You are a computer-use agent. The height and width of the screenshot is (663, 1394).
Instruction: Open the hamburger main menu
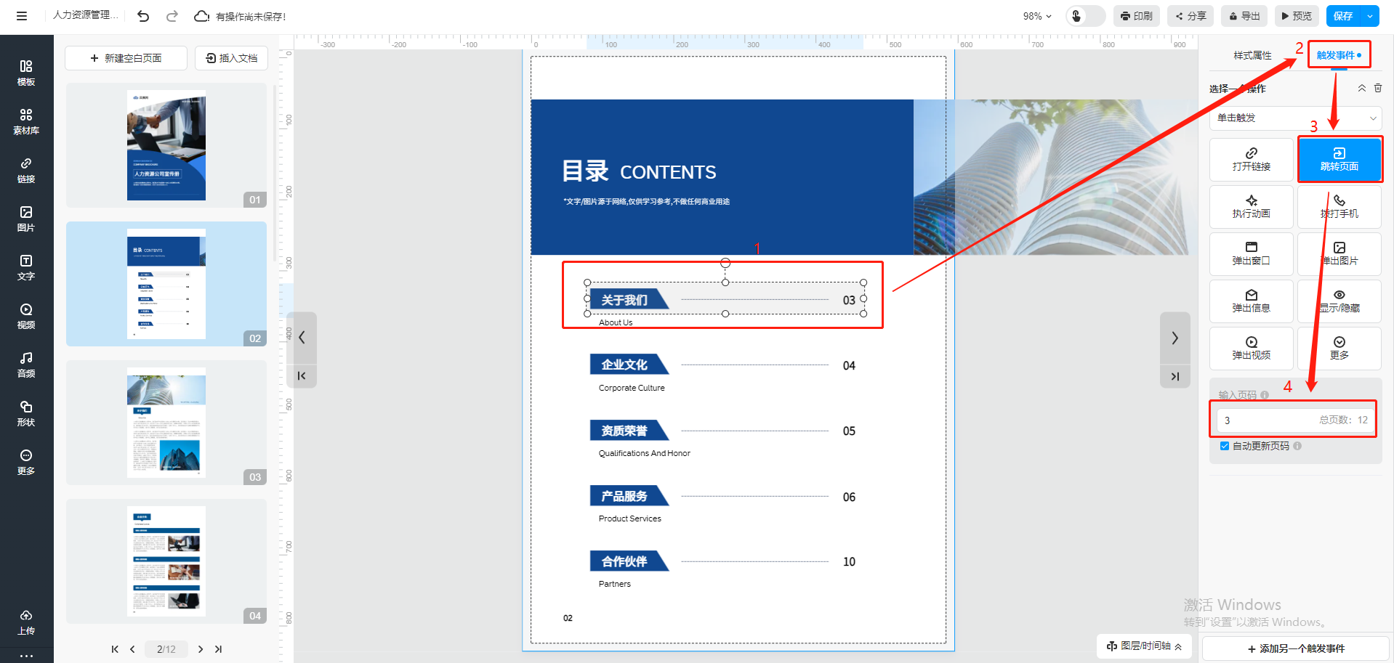point(22,16)
